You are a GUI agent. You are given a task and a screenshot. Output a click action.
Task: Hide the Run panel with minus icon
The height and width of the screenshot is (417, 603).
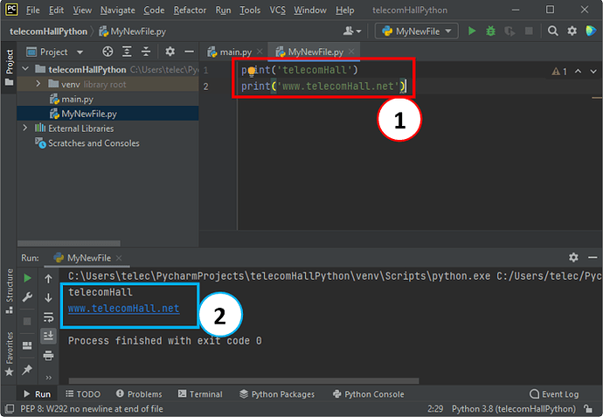593,257
